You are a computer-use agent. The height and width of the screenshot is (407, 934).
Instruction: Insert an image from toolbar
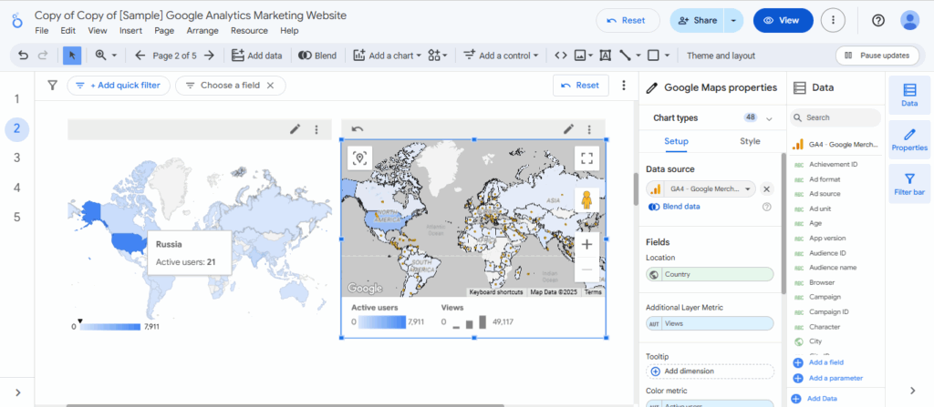[x=580, y=56]
